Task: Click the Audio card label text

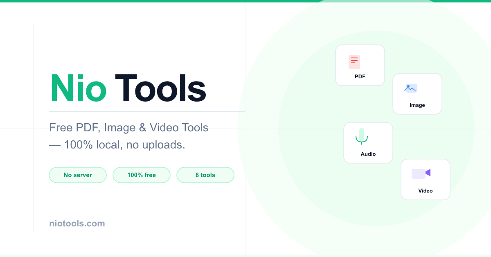Action: pyautogui.click(x=368, y=154)
